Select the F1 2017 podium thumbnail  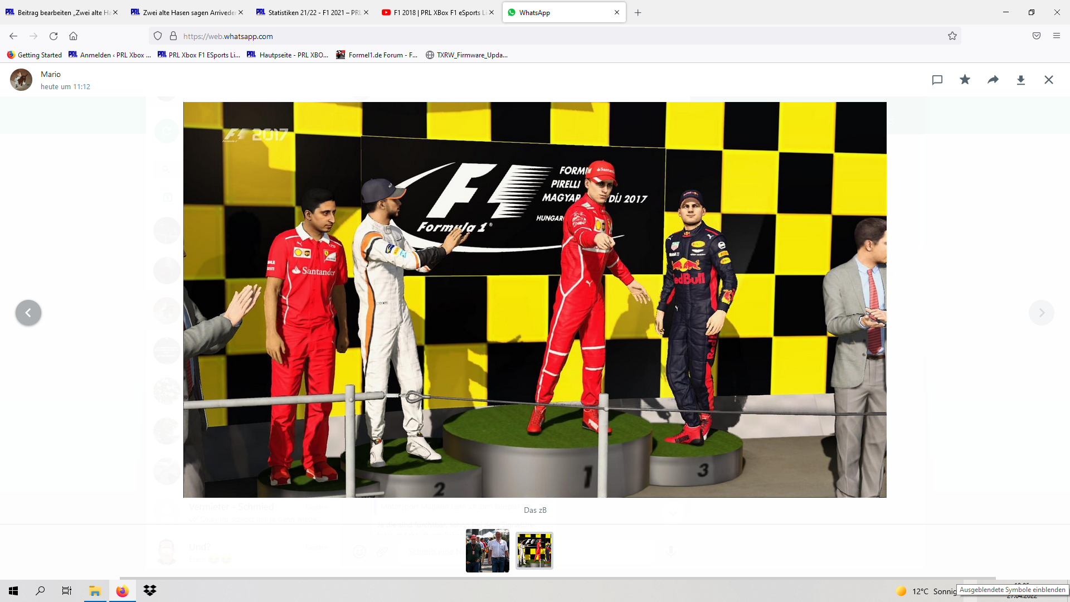534,551
